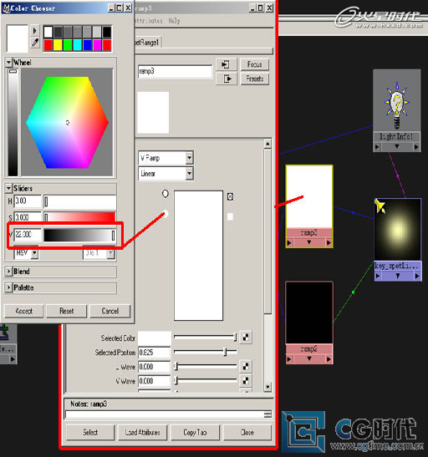Click the Load Attributes button
Screen dimensions: 428x457
(x=143, y=432)
